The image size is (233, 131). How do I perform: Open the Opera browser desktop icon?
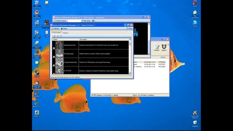[195, 4]
